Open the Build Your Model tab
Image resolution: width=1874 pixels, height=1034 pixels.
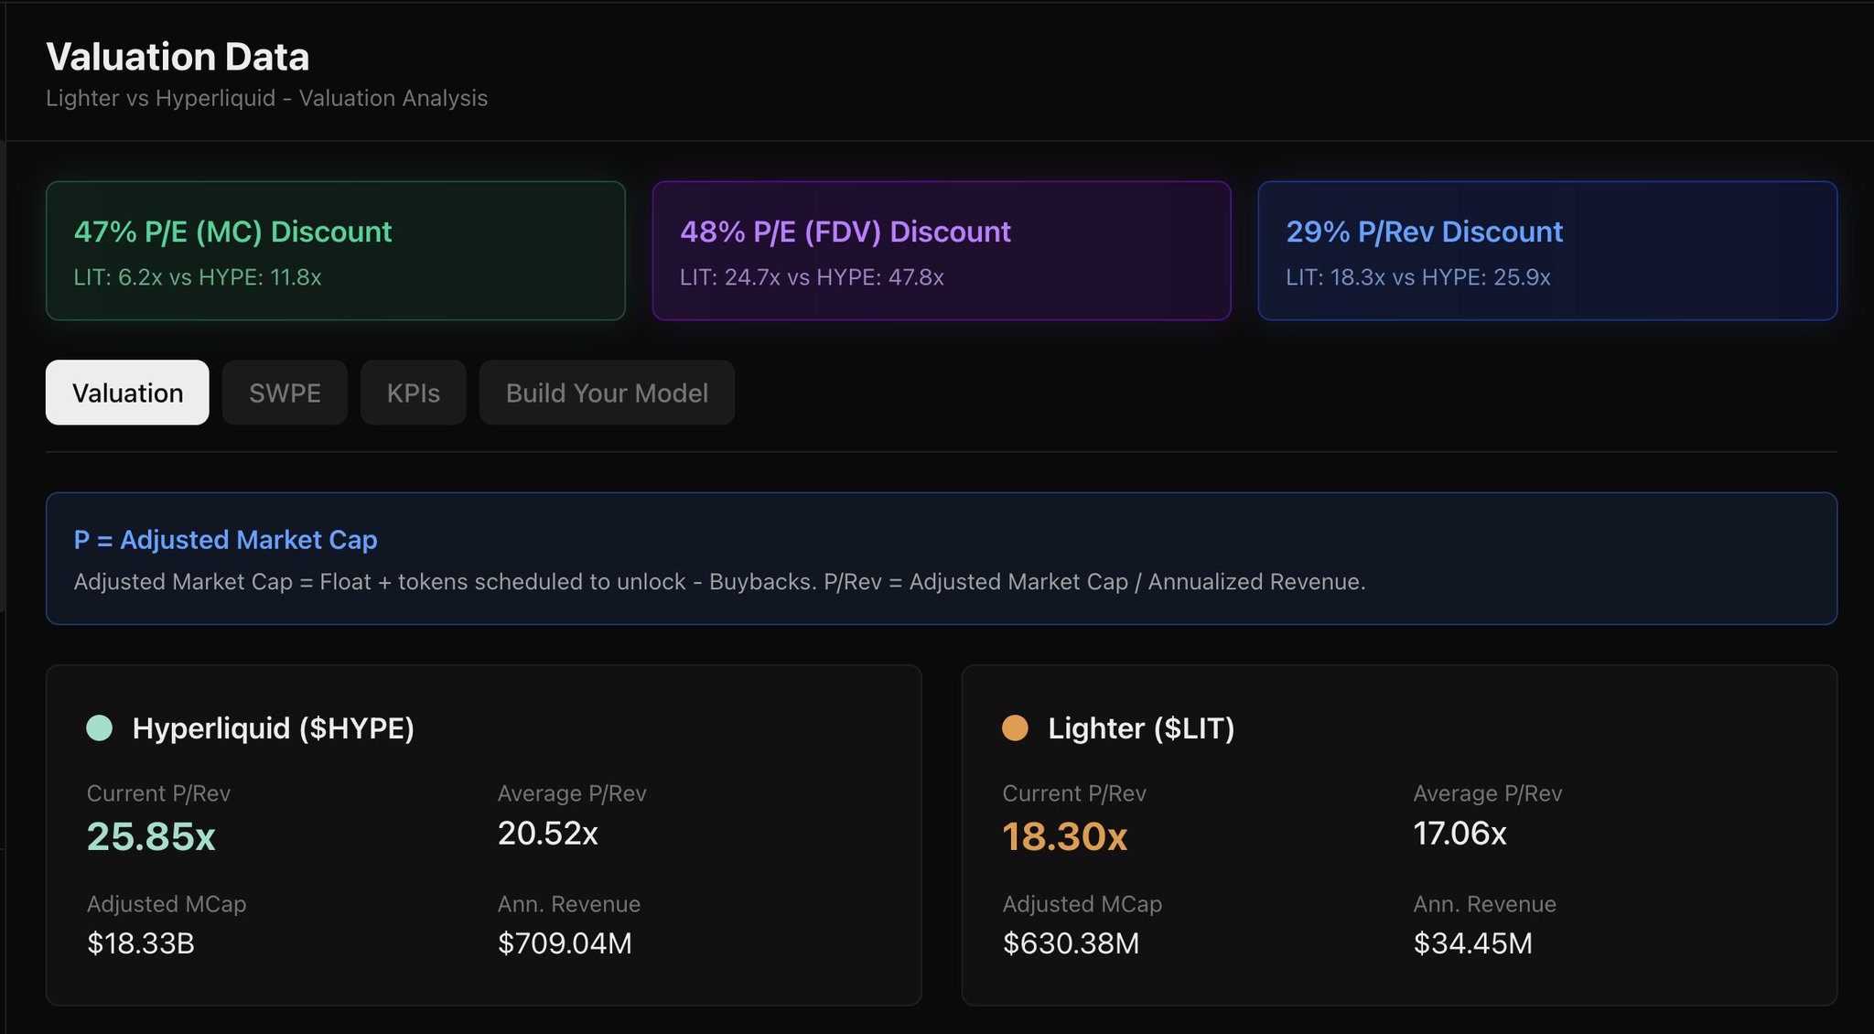point(607,393)
